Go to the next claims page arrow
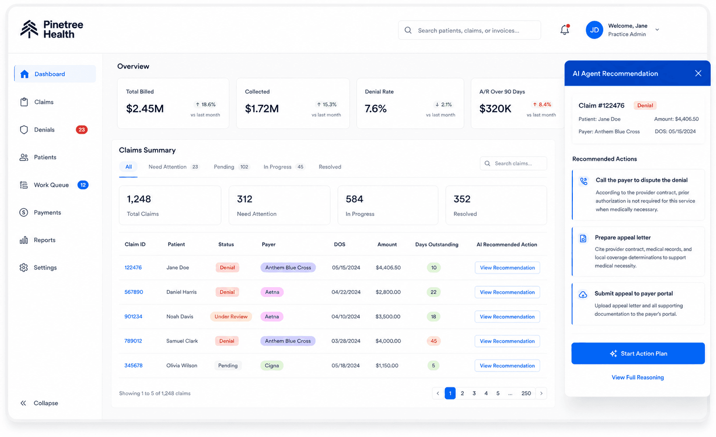The width and height of the screenshot is (716, 437). (x=542, y=393)
